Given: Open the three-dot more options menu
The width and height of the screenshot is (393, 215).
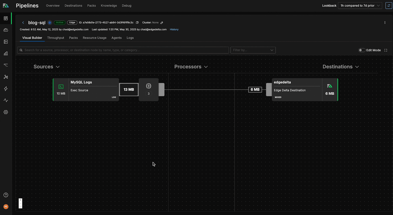Looking at the screenshot, I should coord(385,23).
